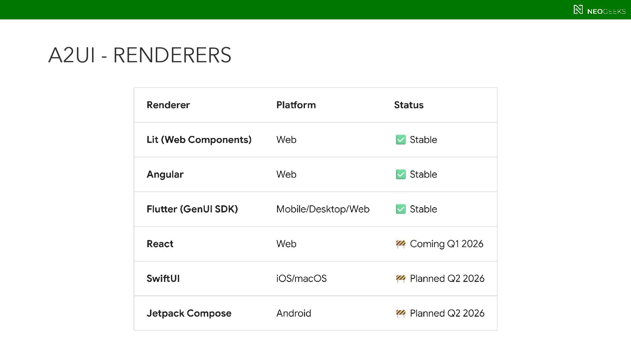The image size is (631, 354).
Task: Click the construction barrier icon in the SwiftUI row
Action: [x=401, y=279]
